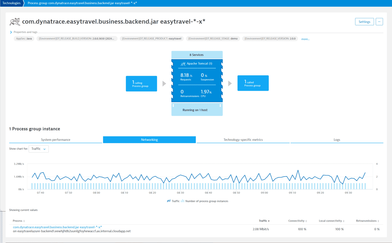Click the Apache Tomcat (1) tile title
This screenshot has height=243, width=392.
(199, 63)
